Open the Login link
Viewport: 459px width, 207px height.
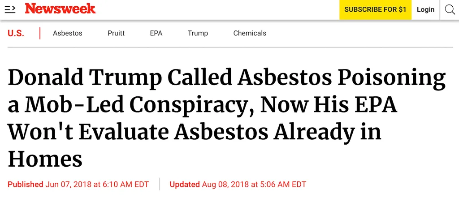pos(425,10)
